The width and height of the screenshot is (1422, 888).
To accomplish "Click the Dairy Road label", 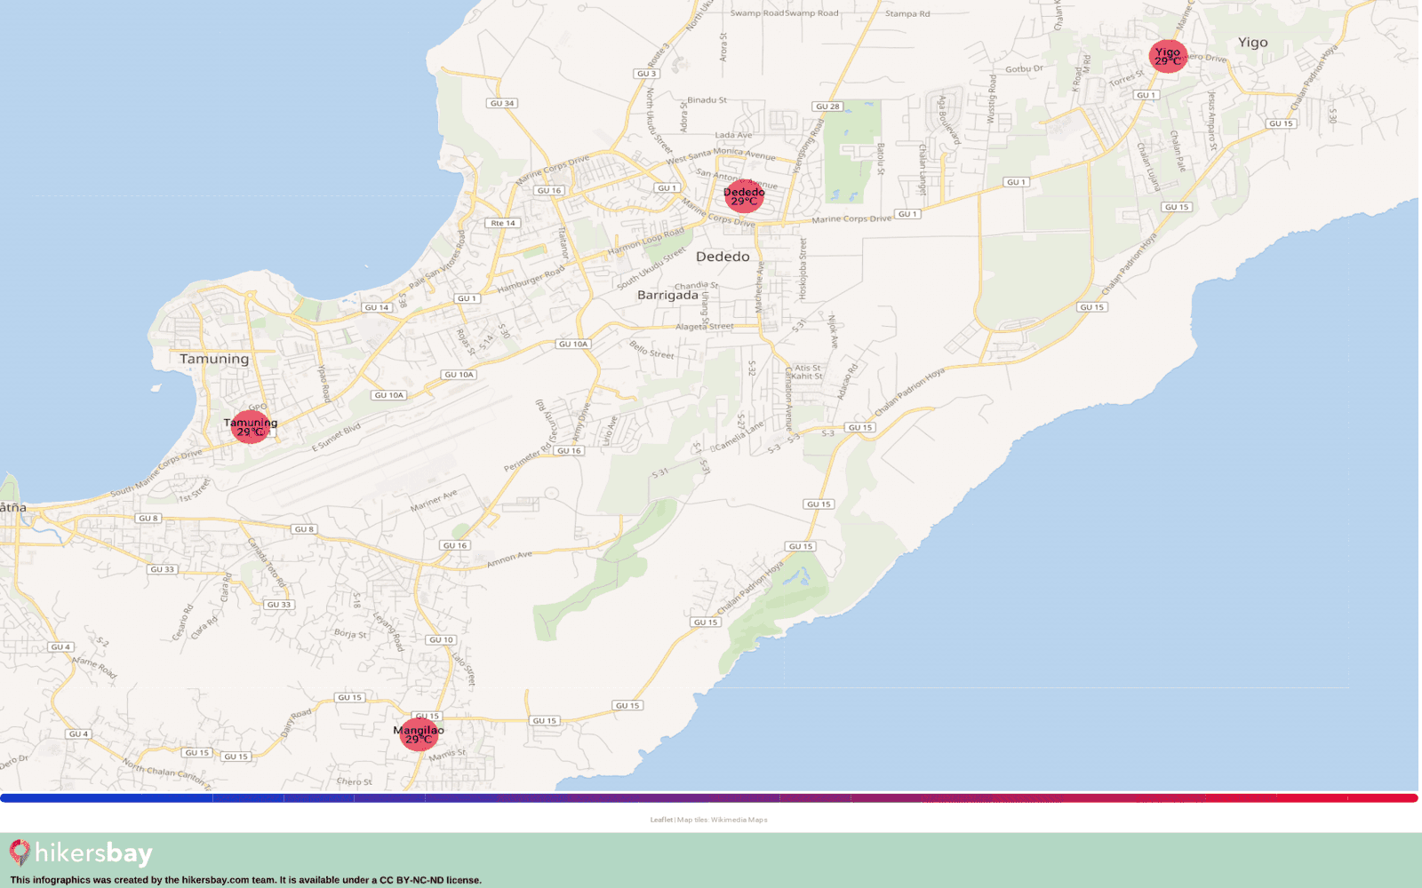I will [x=297, y=722].
